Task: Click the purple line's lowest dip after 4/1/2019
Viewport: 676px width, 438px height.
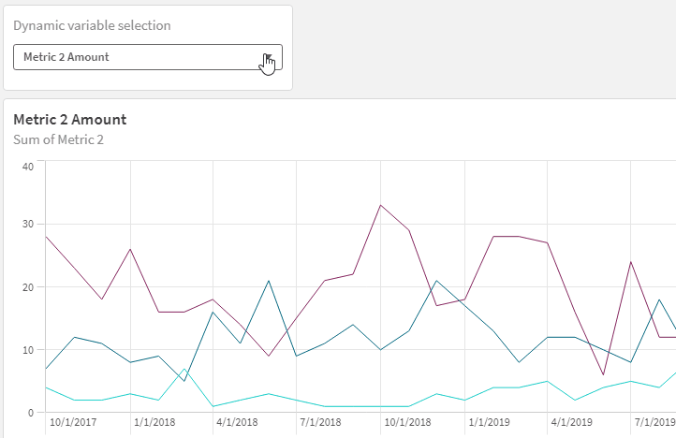Action: click(x=603, y=374)
